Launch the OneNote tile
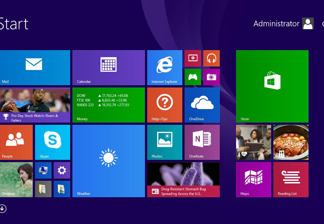 pos(202,142)
